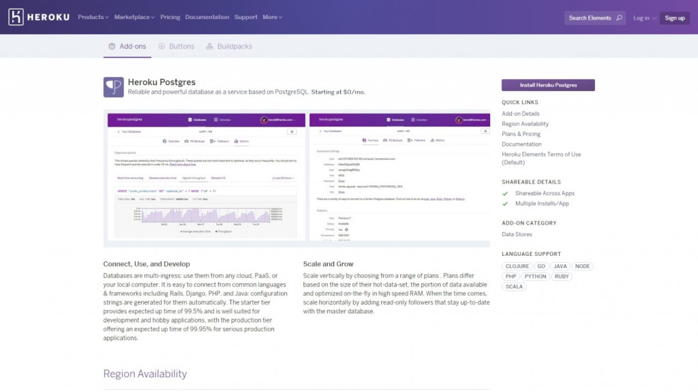The width and height of the screenshot is (698, 392).
Task: Click the QUICK LINKS heading
Action: coord(520,102)
